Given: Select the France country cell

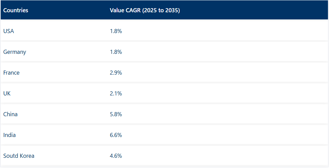Looking at the screenshot, I should 11,73.
